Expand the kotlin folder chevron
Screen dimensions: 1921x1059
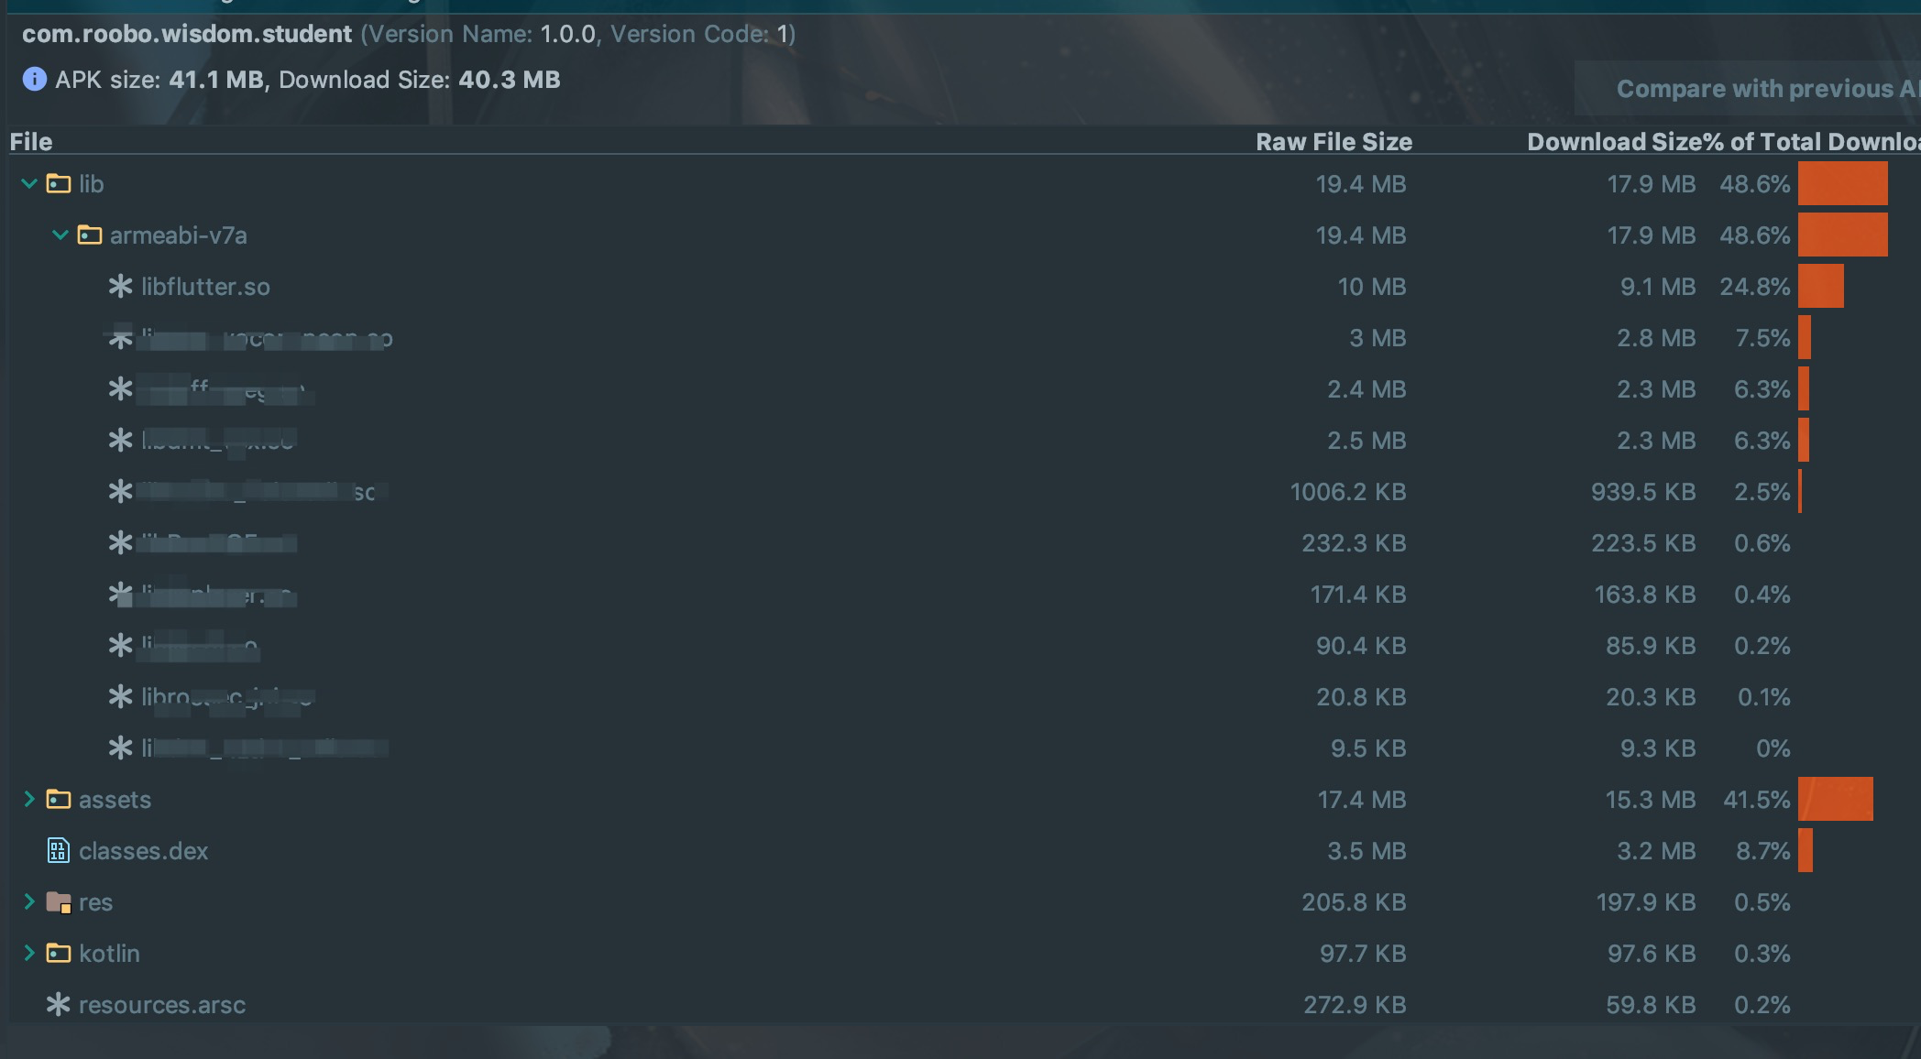click(29, 954)
